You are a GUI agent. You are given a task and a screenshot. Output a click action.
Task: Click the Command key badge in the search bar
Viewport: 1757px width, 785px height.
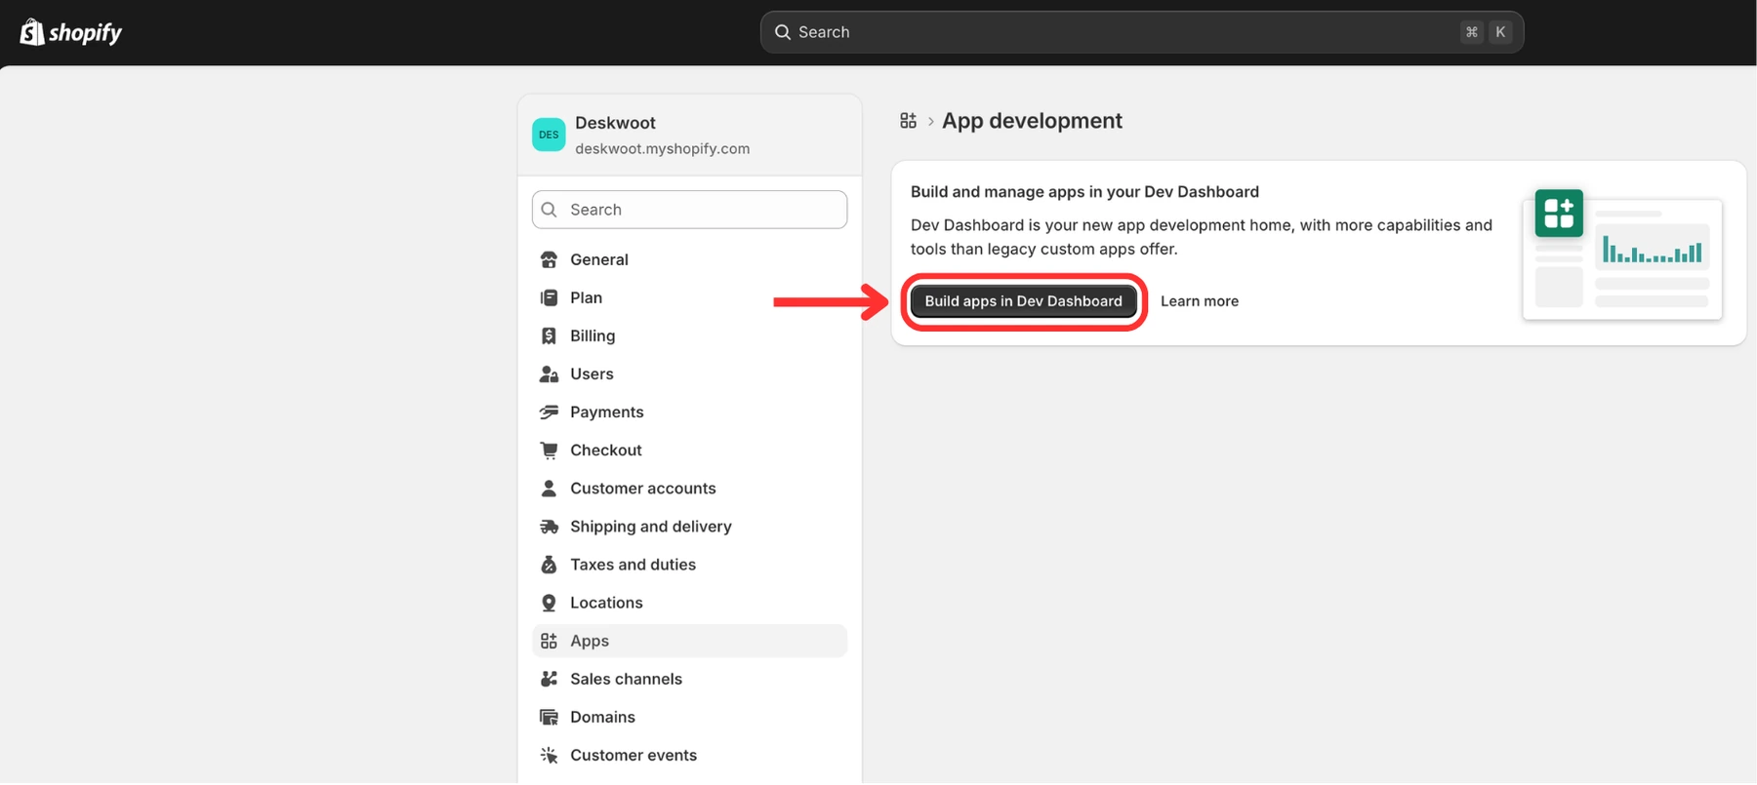pos(1471,32)
